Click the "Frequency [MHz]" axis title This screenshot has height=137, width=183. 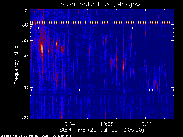16,64
